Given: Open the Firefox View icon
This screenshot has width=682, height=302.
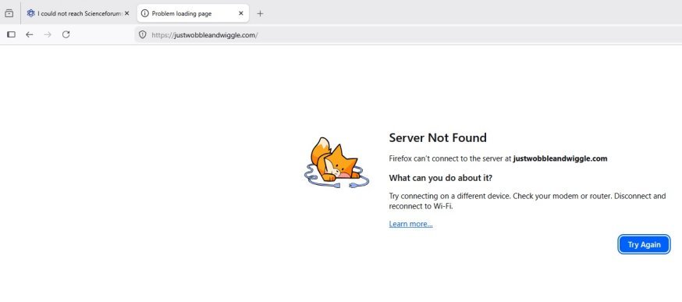Looking at the screenshot, I should coord(9,13).
